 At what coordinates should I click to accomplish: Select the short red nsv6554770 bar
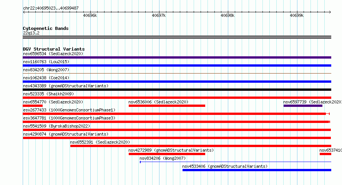pos(33,106)
